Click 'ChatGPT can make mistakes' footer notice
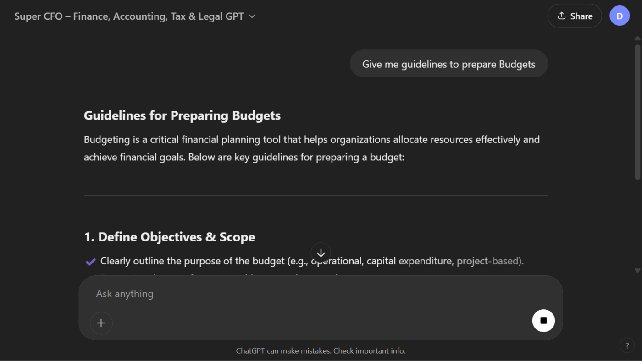The image size is (642, 361). pyautogui.click(x=321, y=351)
